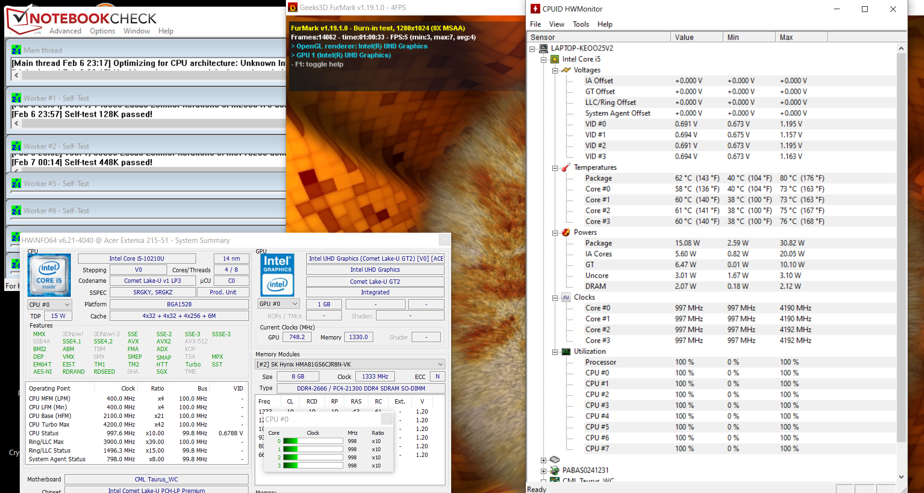This screenshot has width=924, height=493.
Task: Click the Worker #2 Self-Test window icon
Action: 16,146
